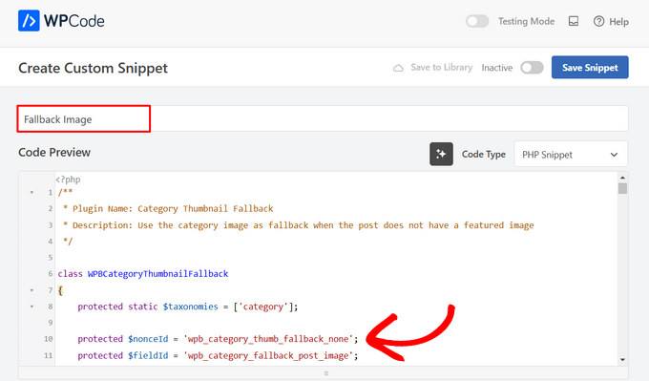Toggle the Inactive snippet switch
649x381 pixels.
point(532,68)
